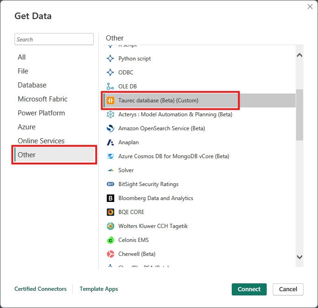The image size is (318, 308).
Task: Click Cancel button
Action: 288,289
